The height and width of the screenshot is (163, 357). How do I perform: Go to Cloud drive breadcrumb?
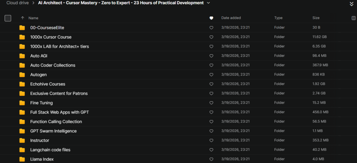point(17,3)
